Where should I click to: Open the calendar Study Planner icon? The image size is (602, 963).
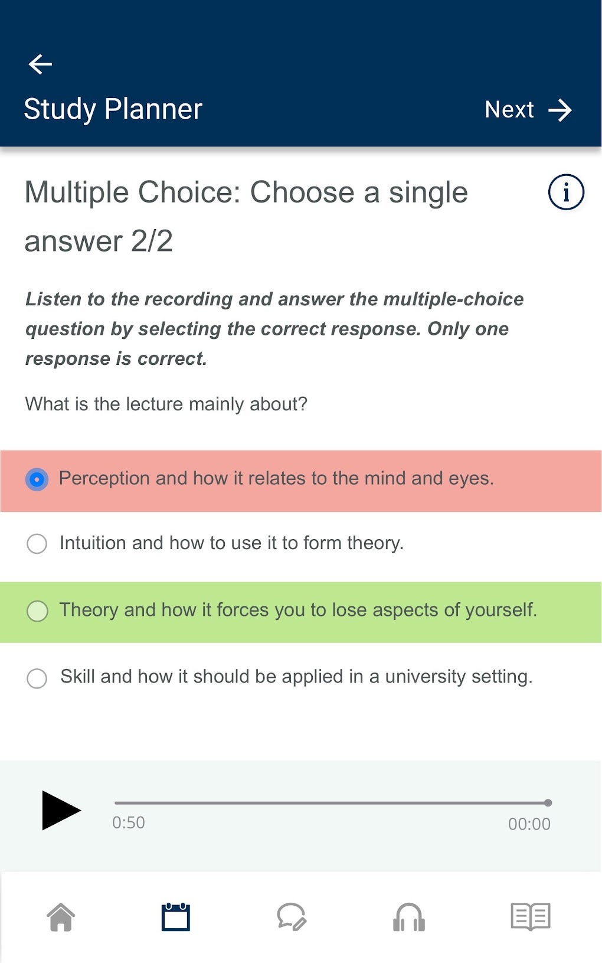click(x=176, y=917)
